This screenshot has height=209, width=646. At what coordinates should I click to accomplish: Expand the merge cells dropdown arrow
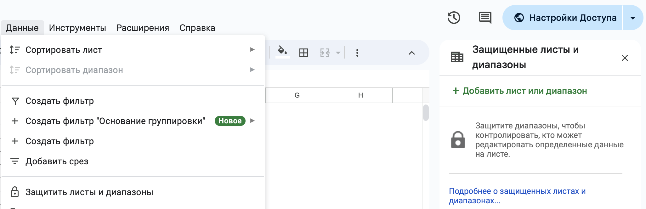tap(338, 53)
